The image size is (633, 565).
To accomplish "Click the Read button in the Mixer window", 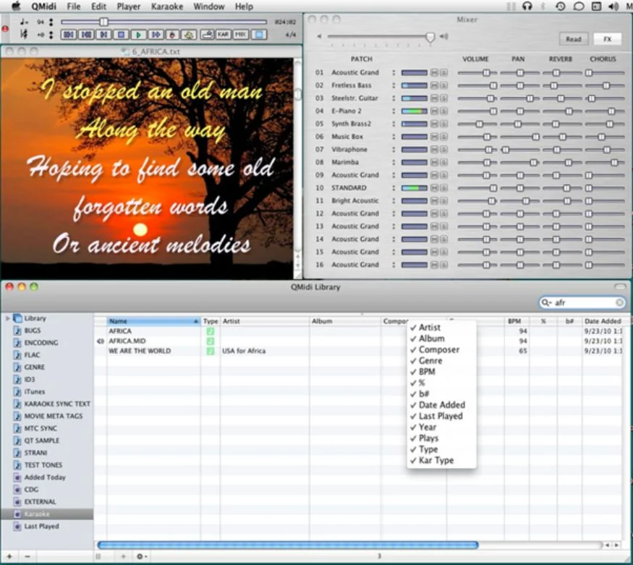I will (x=574, y=38).
